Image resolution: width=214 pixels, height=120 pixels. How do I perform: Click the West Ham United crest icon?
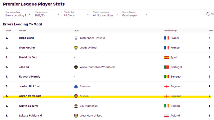pos(76,116)
